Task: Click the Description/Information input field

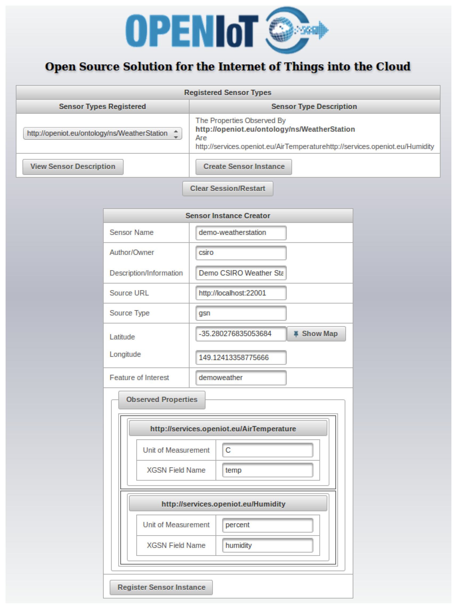Action: (x=241, y=273)
